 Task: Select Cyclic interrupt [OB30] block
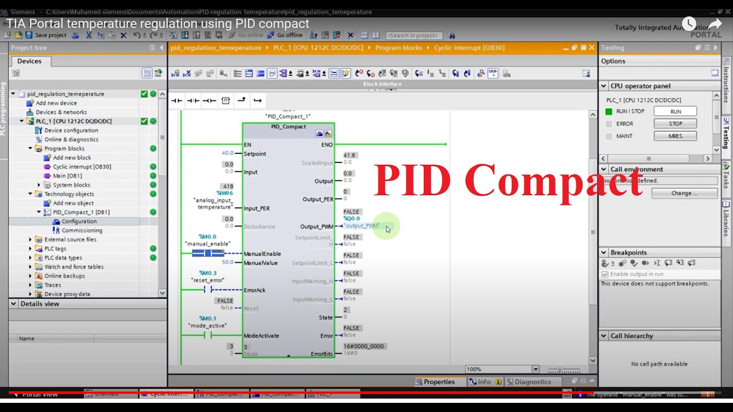[x=82, y=167]
